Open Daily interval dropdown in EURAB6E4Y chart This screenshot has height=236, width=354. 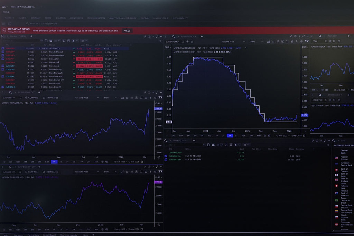coord(110,98)
